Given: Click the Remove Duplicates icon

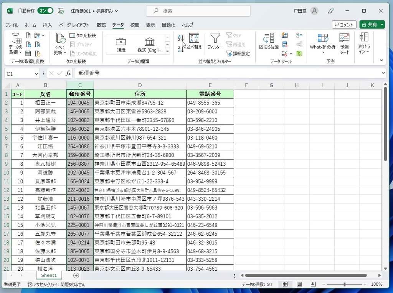Looking at the screenshot, I should [x=285, y=45].
